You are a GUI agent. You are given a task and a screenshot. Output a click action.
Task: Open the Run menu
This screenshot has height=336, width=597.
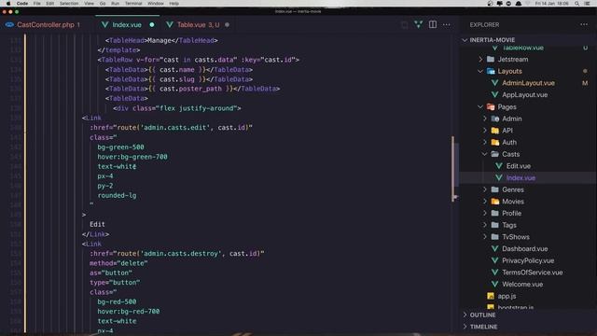(x=115, y=4)
